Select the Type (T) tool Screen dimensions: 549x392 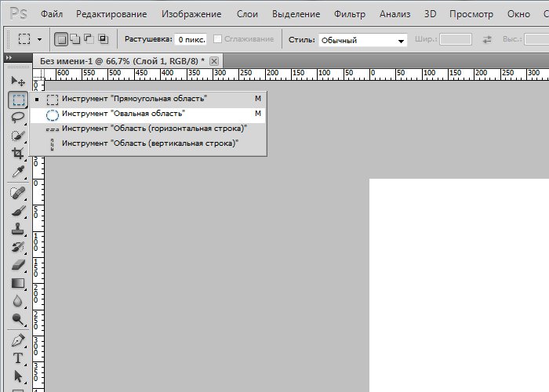point(18,358)
